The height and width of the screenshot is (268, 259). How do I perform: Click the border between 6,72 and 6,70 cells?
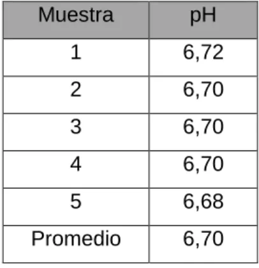[204, 76]
